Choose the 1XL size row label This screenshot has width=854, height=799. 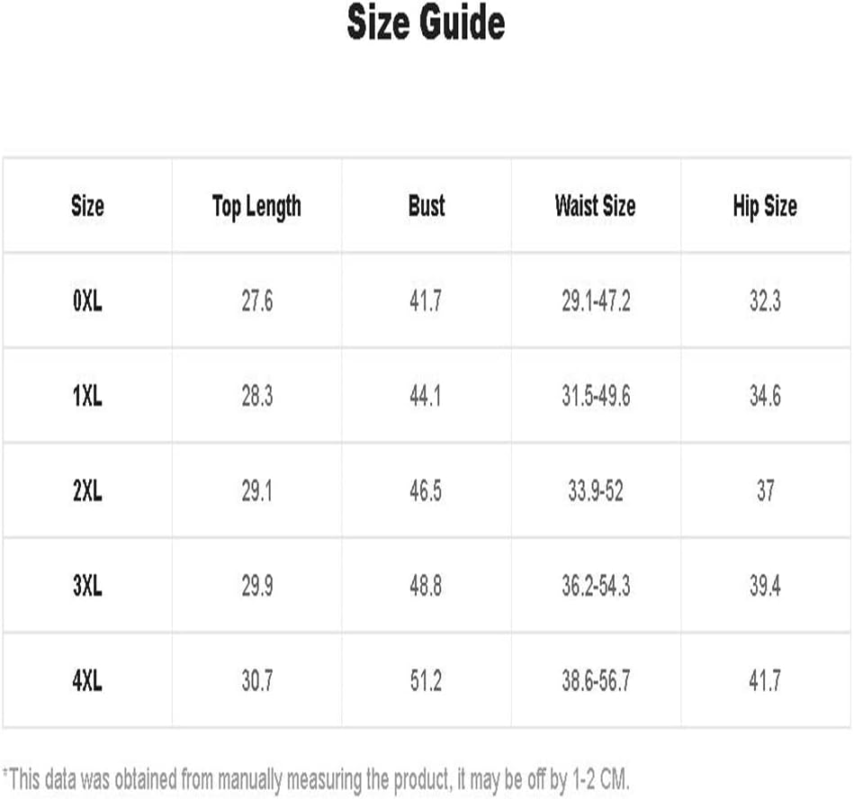[x=87, y=395]
